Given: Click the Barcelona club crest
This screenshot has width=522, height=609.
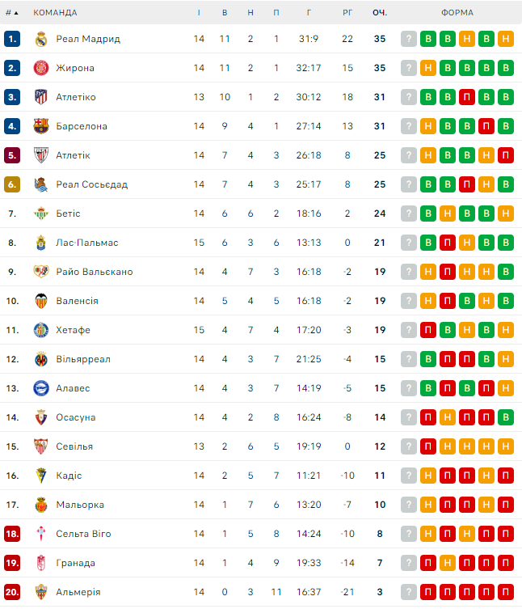Looking at the screenshot, I should 41,126.
